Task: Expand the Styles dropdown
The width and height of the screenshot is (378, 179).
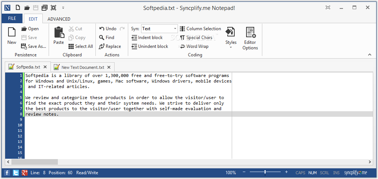Action: [x=231, y=38]
